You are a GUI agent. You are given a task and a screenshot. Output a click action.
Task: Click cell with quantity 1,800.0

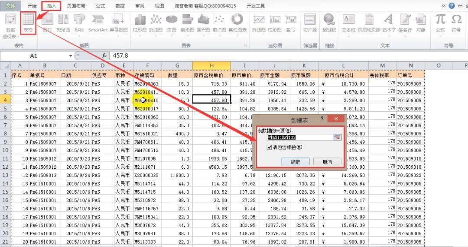(177, 175)
